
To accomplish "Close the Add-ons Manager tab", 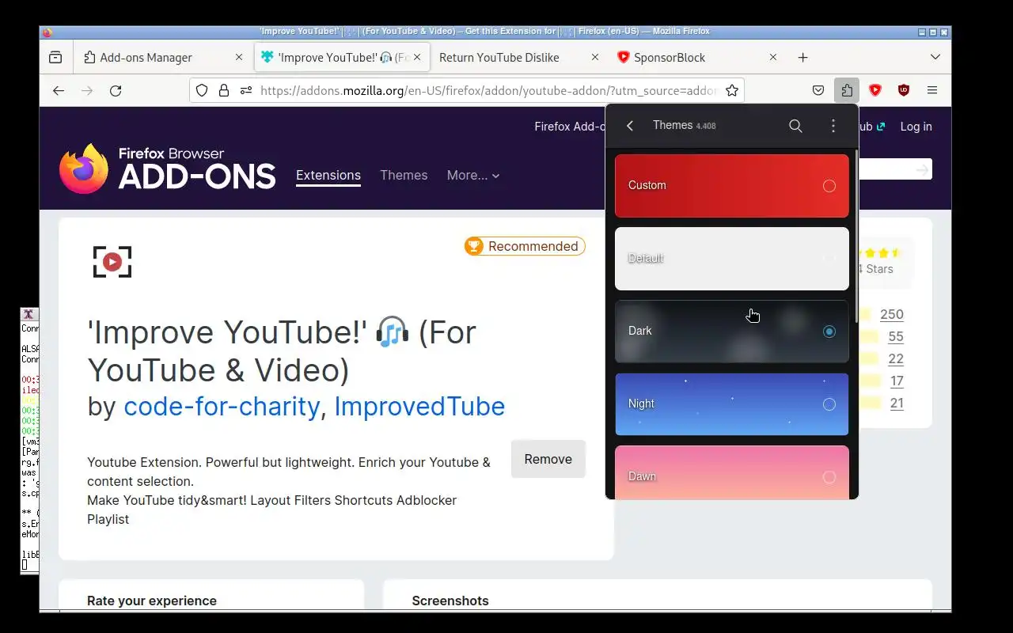I will tap(239, 57).
